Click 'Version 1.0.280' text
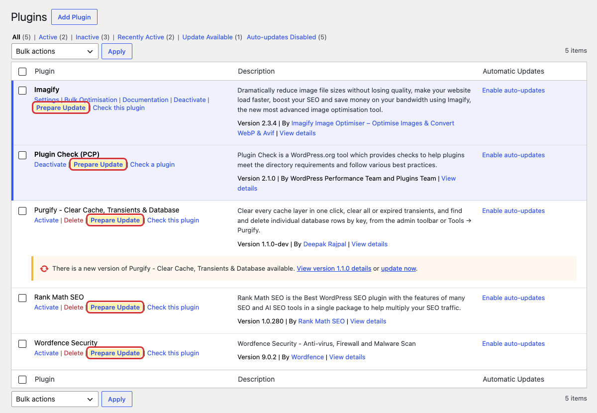Viewport: 597px width, 413px height. (x=261, y=321)
